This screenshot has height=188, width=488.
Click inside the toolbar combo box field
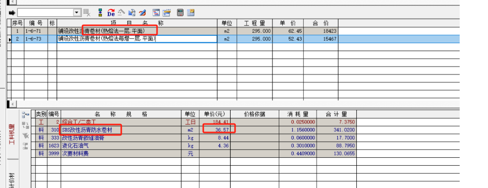(45, 13)
